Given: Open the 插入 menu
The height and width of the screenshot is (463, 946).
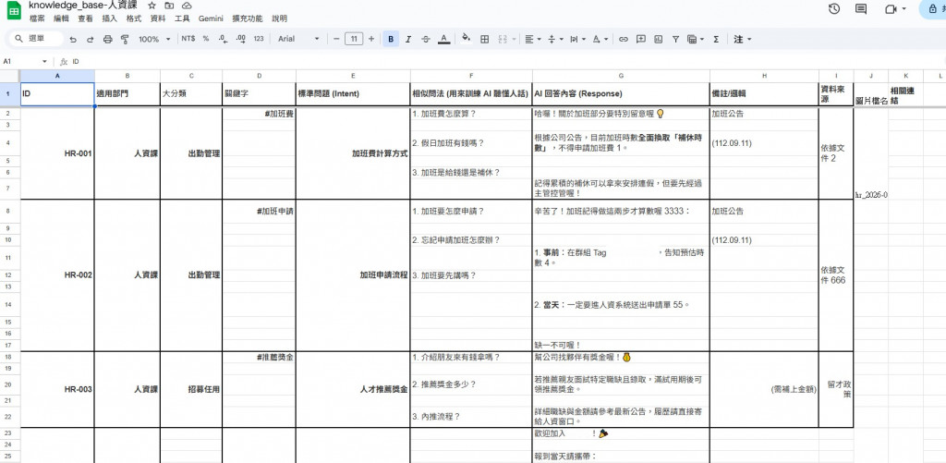Looking at the screenshot, I should click(x=110, y=18).
